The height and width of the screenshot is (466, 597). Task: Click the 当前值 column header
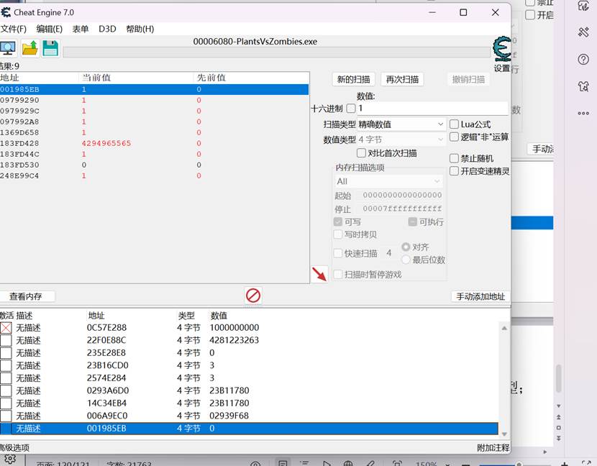tap(136, 78)
